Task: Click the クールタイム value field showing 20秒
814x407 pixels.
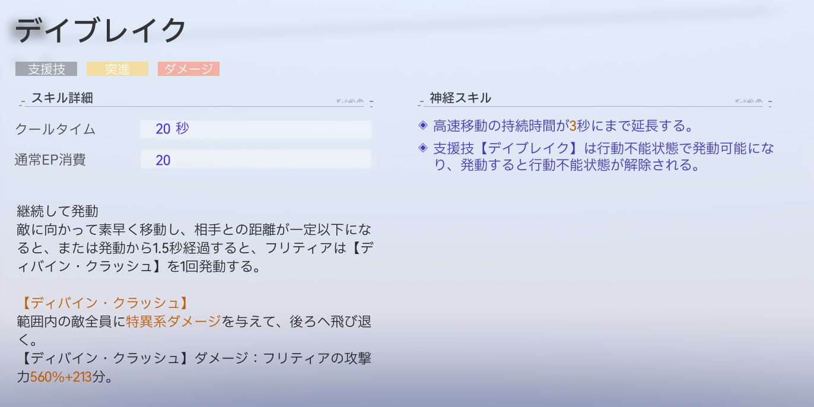Action: 256,129
